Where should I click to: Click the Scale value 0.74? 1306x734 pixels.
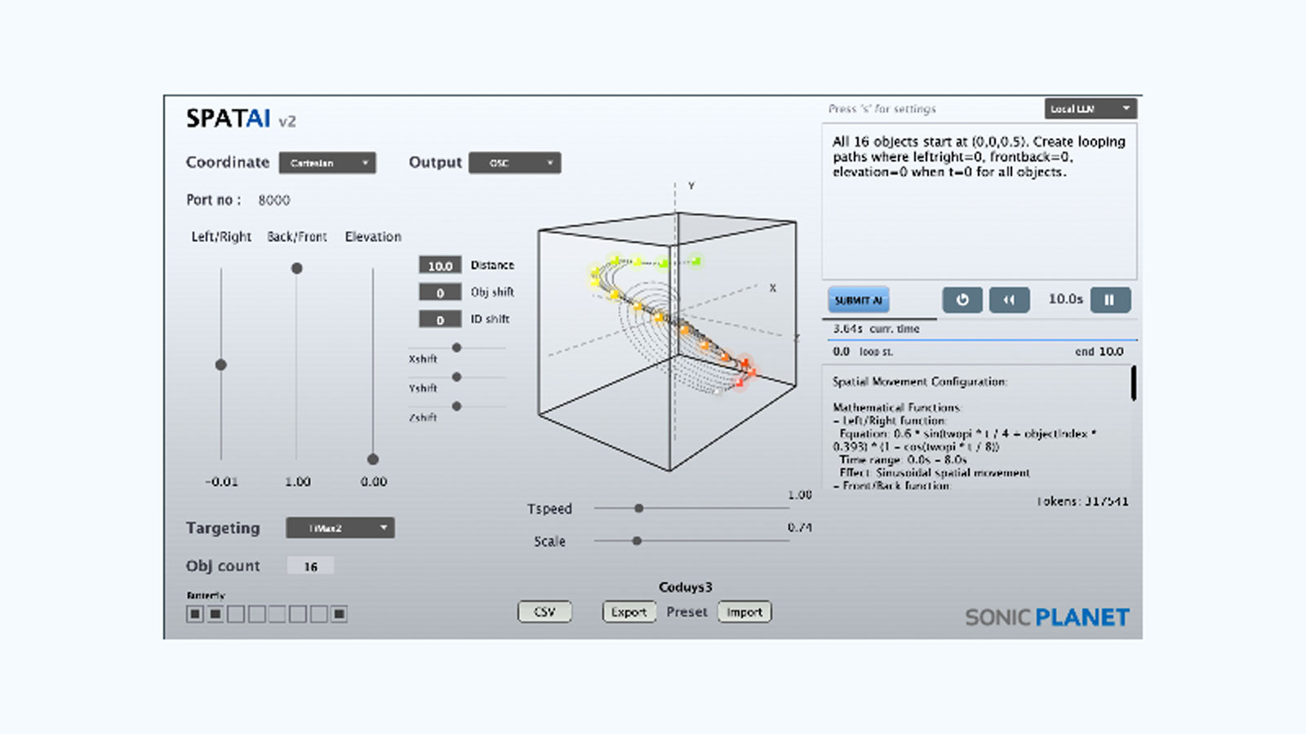pyautogui.click(x=800, y=528)
